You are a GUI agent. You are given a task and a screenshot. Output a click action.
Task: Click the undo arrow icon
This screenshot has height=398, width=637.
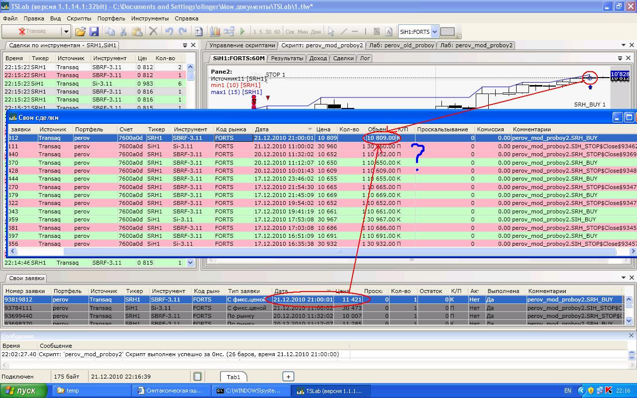[x=169, y=31]
